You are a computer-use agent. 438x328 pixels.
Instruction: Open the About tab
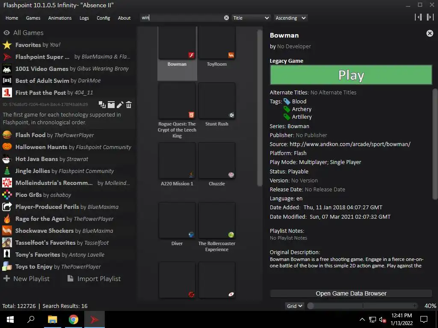[124, 18]
